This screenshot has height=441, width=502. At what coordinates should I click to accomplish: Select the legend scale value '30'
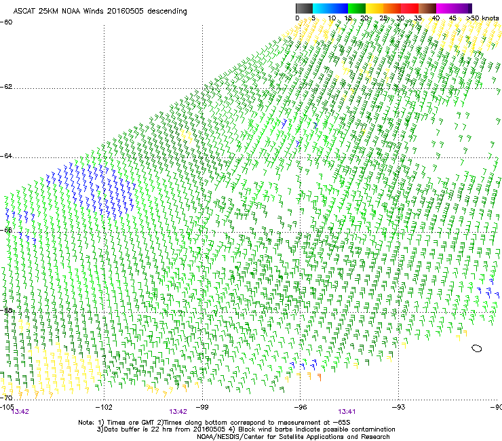[400, 18]
